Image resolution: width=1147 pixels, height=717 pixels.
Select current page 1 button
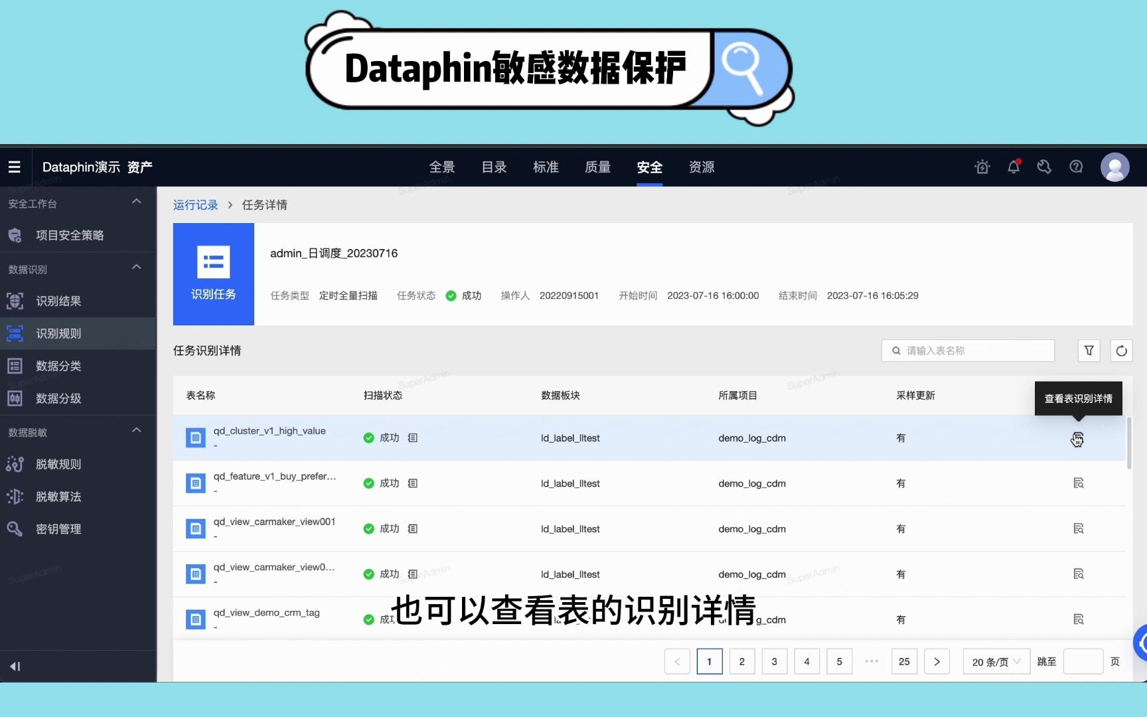click(x=710, y=662)
